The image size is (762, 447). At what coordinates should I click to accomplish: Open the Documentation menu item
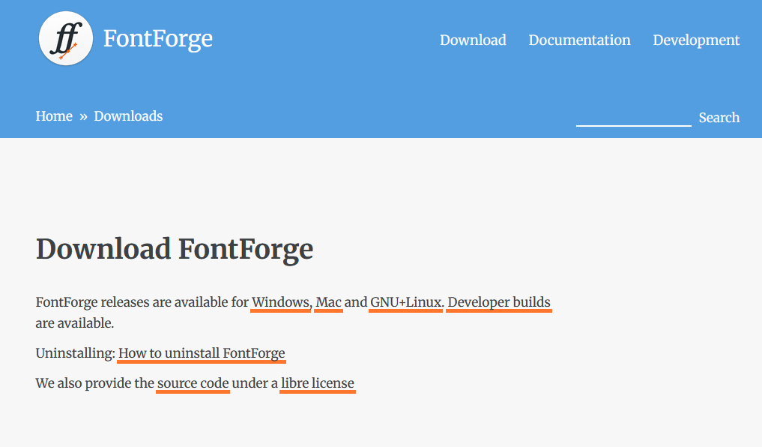tap(579, 40)
